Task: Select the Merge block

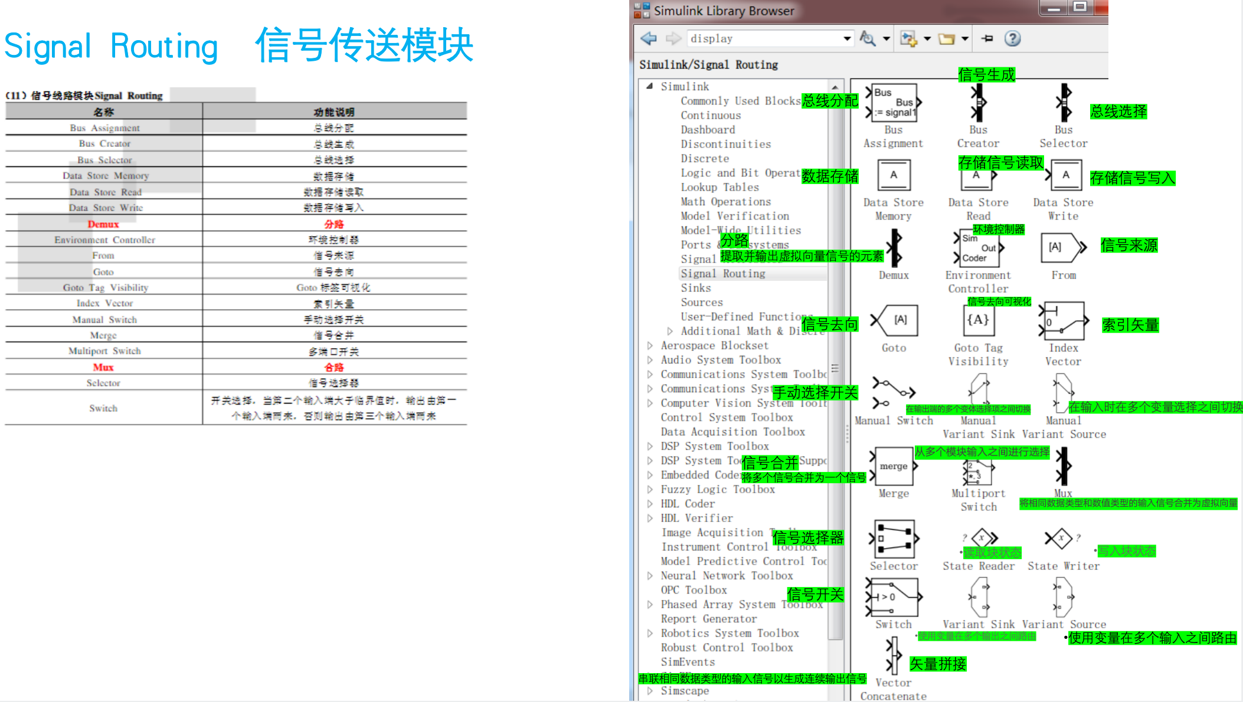Action: click(x=893, y=466)
